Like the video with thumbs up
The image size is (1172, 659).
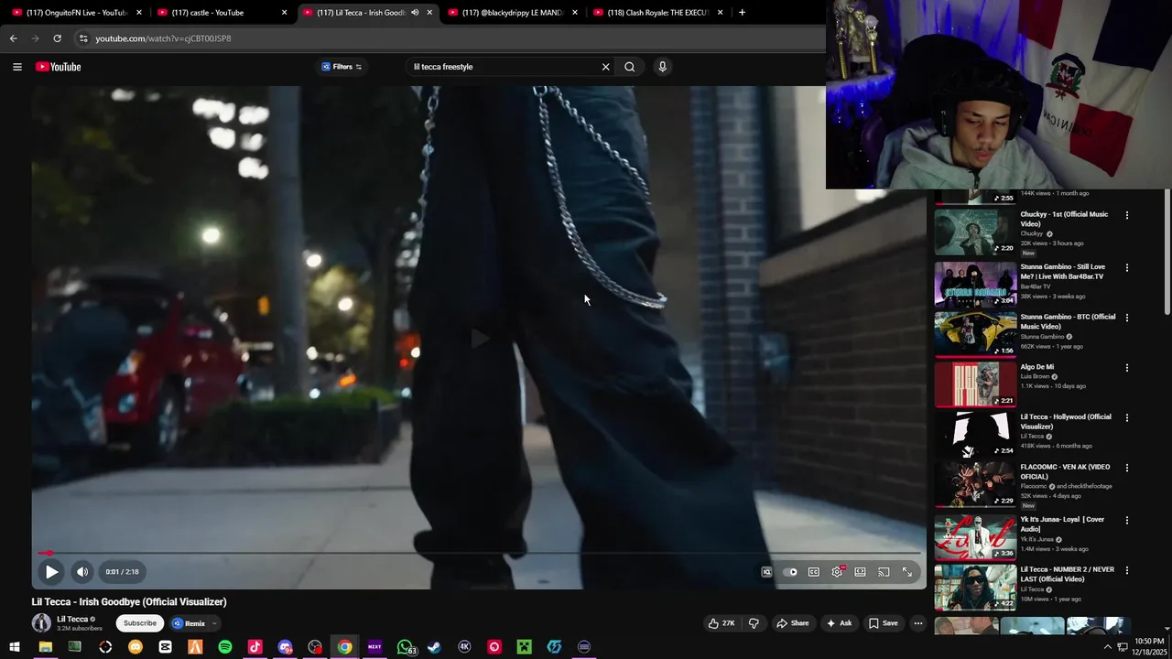pyautogui.click(x=722, y=623)
